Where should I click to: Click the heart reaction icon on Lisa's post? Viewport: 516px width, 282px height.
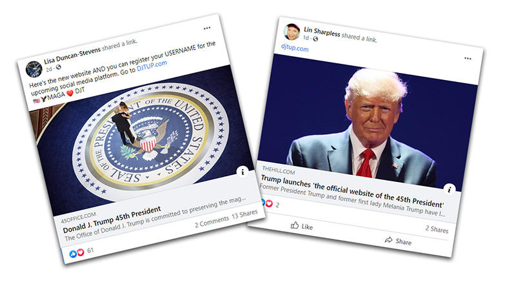coord(80,252)
